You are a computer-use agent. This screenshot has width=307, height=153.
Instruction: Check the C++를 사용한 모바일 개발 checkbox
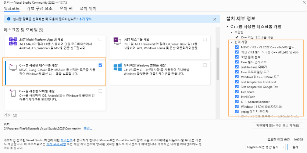tap(100, 91)
